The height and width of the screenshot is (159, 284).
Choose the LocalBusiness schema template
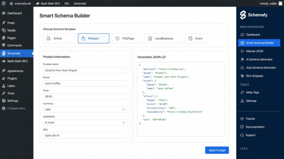pyautogui.click(x=163, y=38)
